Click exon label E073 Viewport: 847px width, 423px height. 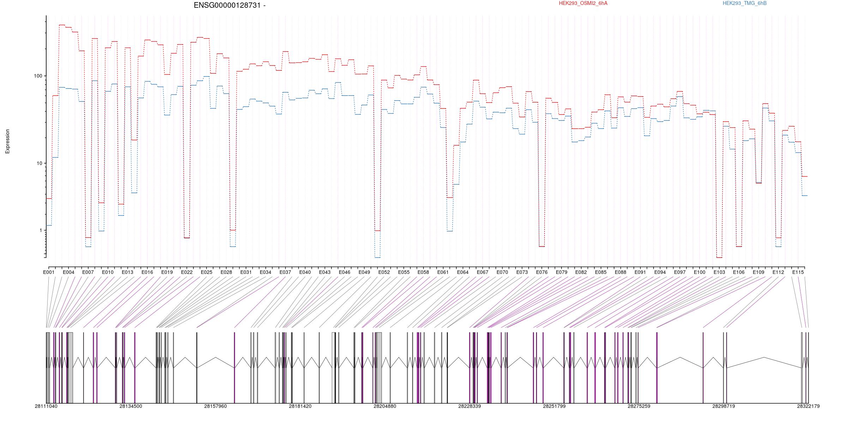522,272
